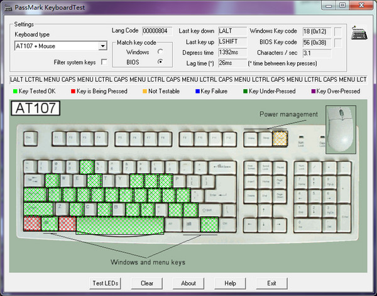Click the red left Ctrl key
Viewport: 377px width, 296px height.
32,224
